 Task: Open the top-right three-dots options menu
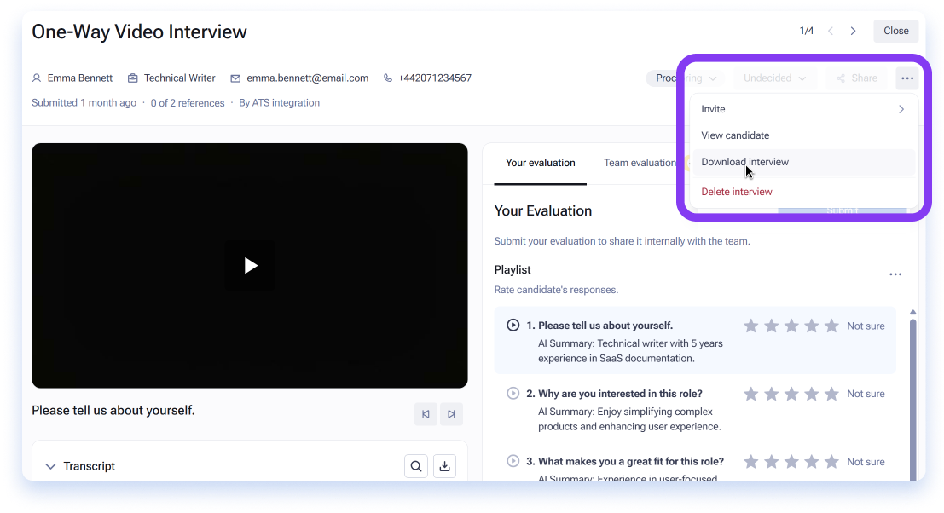pos(906,78)
